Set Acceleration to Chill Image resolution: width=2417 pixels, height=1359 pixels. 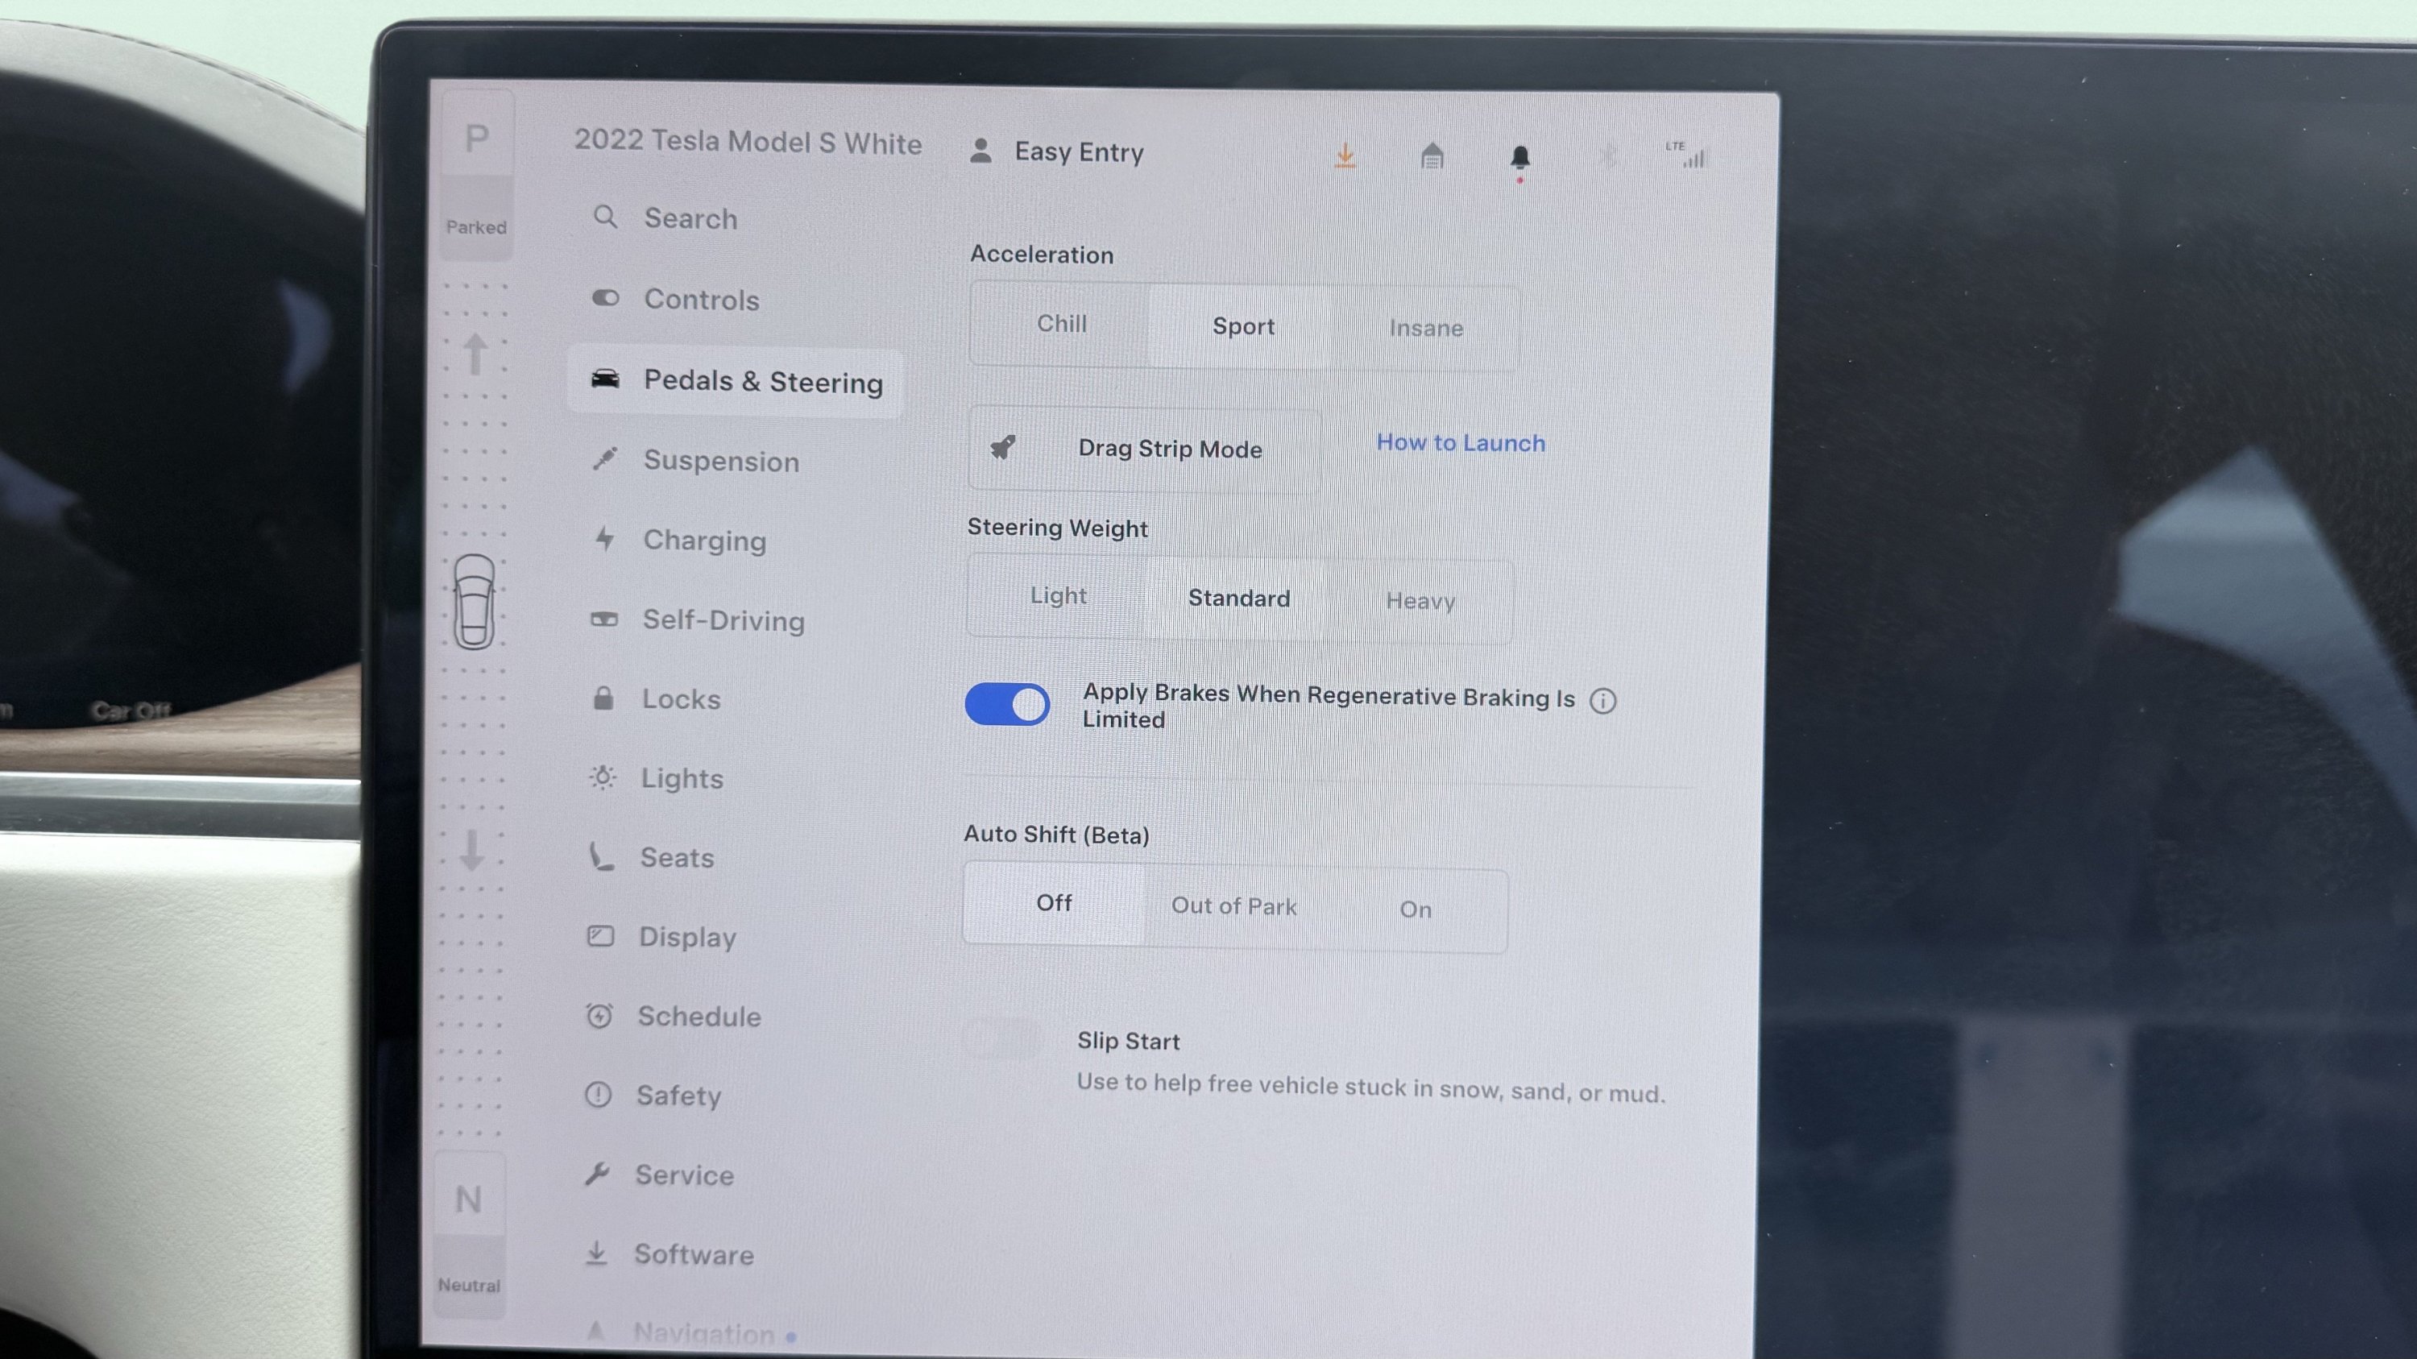click(x=1061, y=324)
